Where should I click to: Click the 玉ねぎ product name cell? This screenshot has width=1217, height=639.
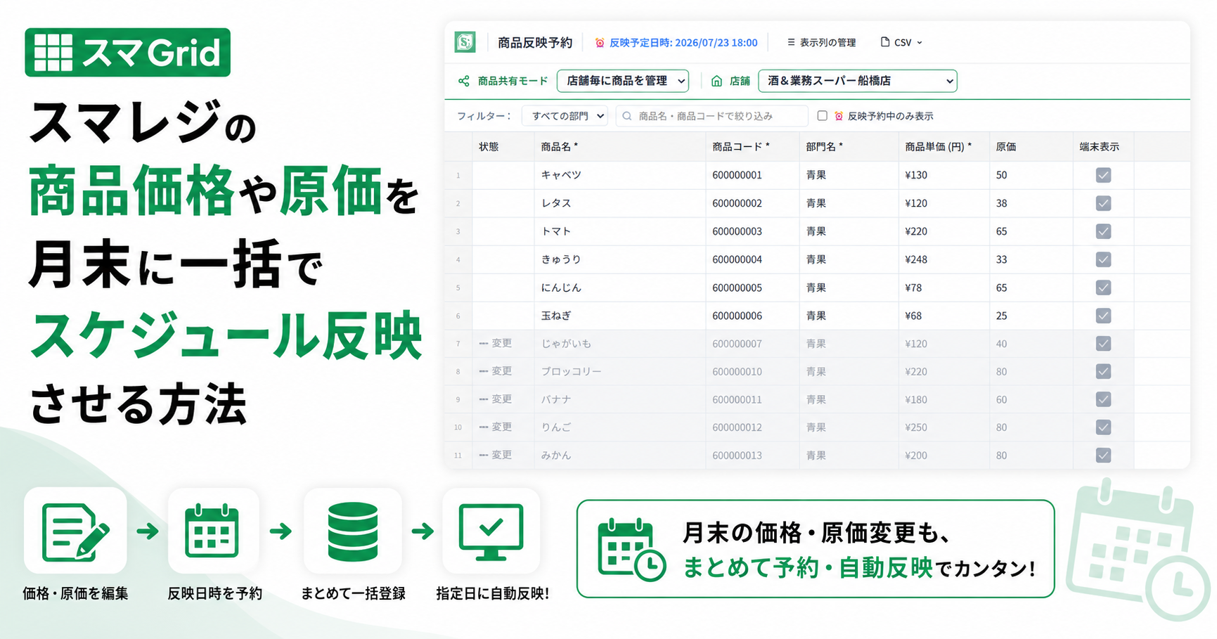pos(619,316)
